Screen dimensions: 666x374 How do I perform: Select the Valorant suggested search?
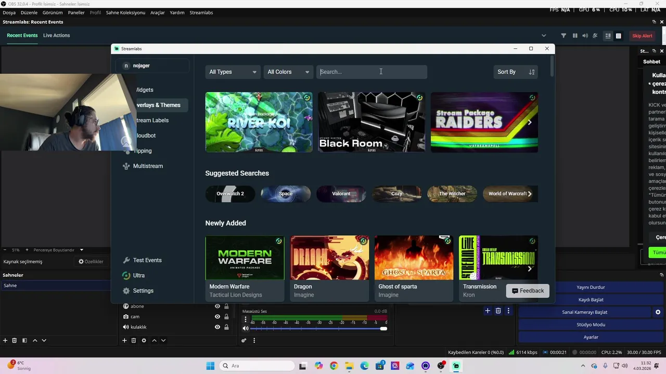(341, 194)
